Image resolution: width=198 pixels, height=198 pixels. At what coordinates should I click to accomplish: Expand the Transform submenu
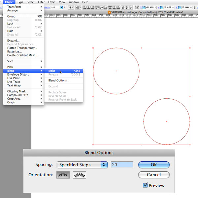click(x=24, y=7)
